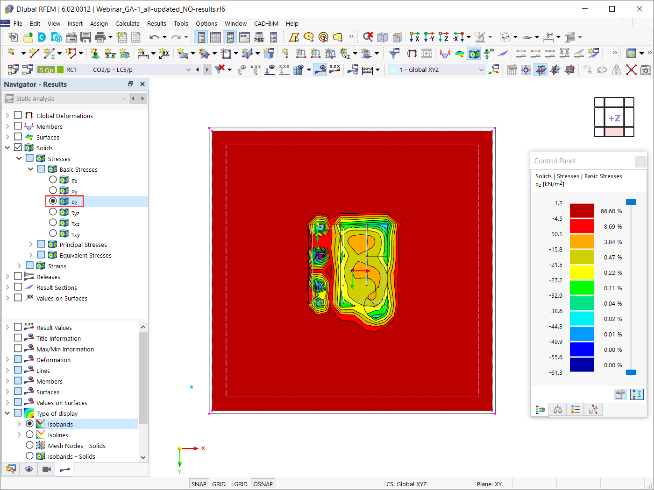Screen dimensions: 654x490
Task: Open the Insert menu
Action: [x=75, y=23]
